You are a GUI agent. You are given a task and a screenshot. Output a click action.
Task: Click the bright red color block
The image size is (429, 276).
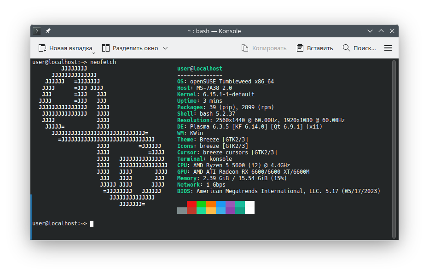191,204
